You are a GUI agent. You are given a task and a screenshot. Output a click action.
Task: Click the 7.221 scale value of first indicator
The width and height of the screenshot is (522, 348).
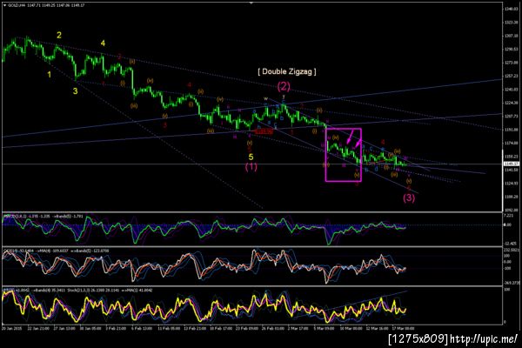point(509,216)
